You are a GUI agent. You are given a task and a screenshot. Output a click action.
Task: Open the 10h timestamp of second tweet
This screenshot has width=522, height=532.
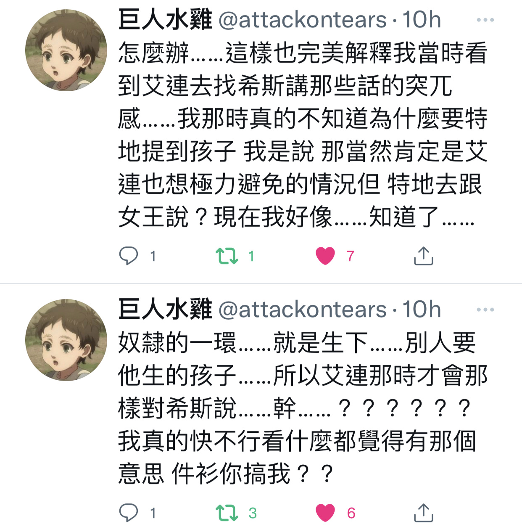(422, 310)
